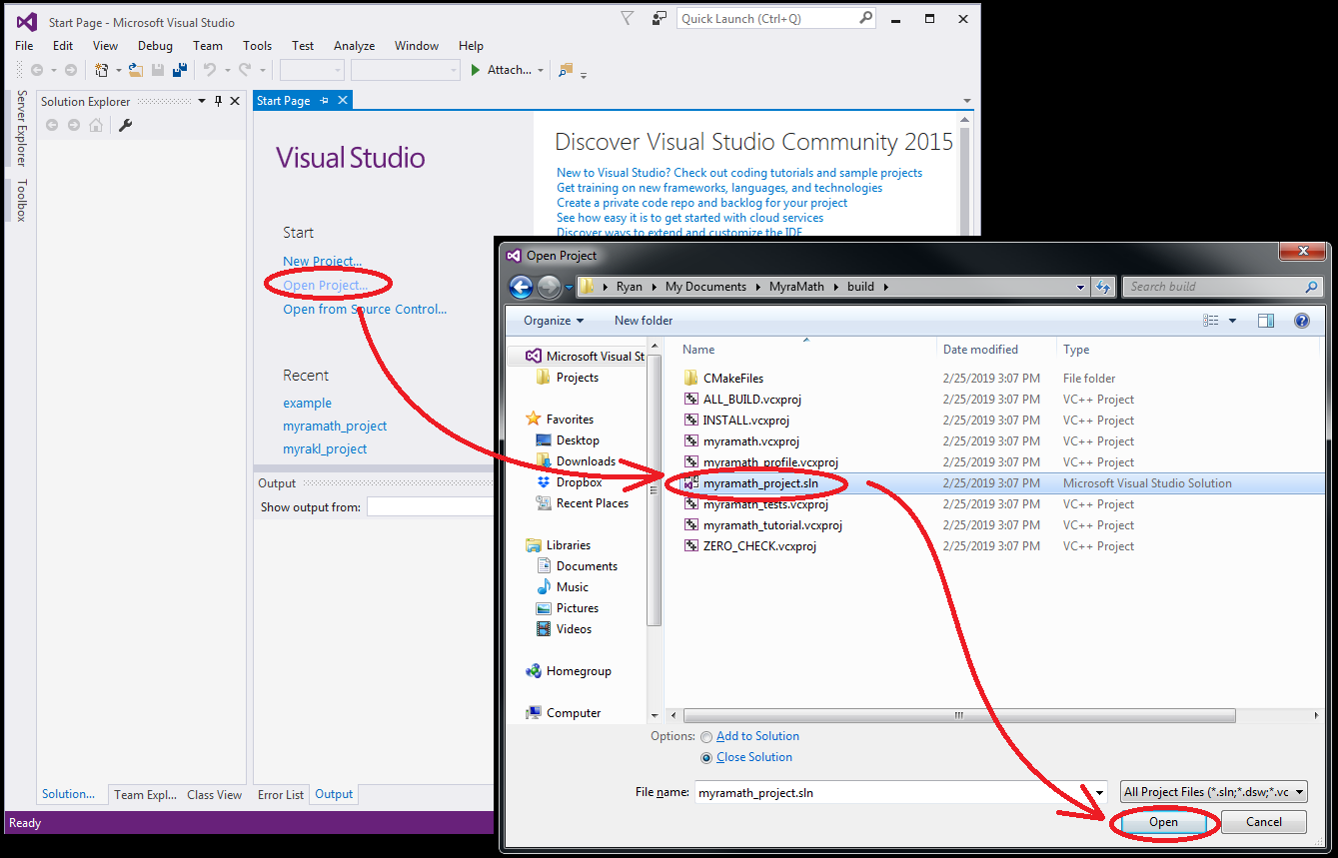Image resolution: width=1338 pixels, height=858 pixels.
Task: Pin the Solution Explorer panel with pushpin icon
Action: (x=218, y=101)
